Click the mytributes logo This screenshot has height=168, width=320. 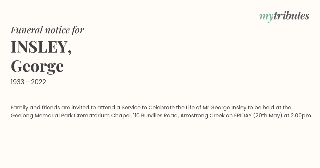(284, 16)
